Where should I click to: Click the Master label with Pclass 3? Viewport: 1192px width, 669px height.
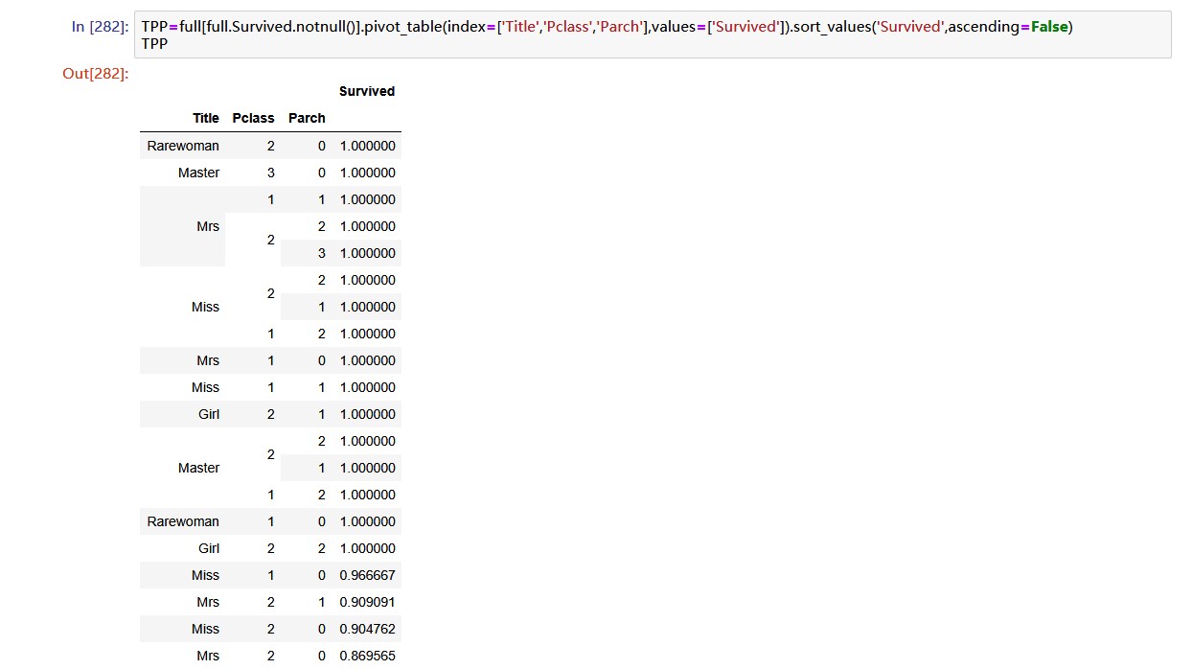click(x=198, y=173)
